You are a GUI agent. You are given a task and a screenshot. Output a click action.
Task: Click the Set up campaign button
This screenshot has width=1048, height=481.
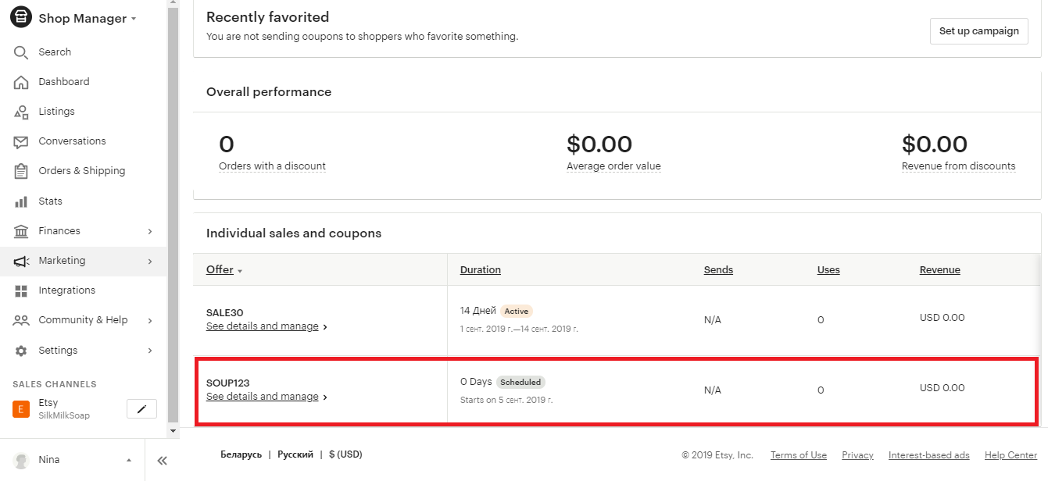pos(978,31)
